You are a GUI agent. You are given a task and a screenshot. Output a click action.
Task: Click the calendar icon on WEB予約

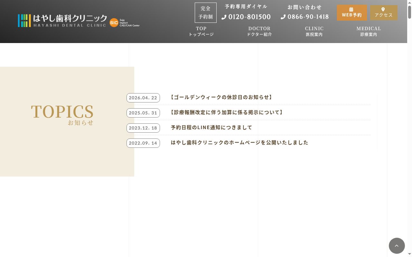click(x=351, y=9)
